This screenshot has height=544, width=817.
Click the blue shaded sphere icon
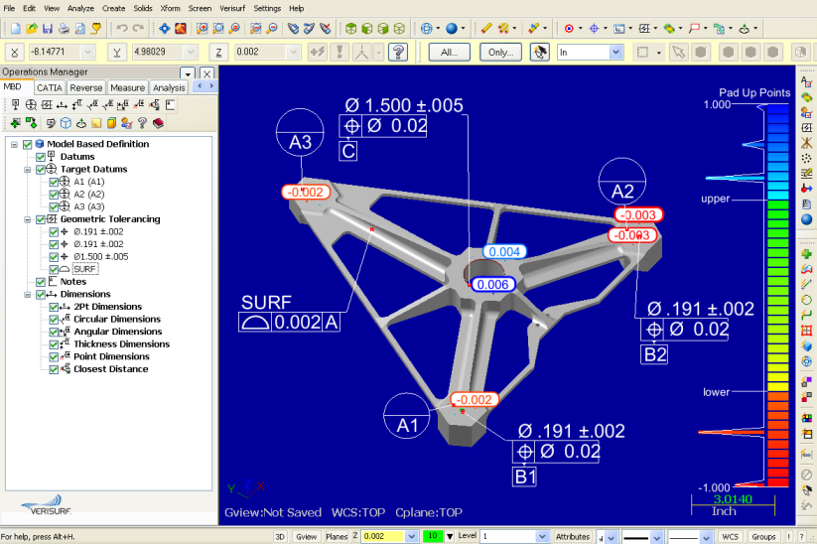click(452, 29)
